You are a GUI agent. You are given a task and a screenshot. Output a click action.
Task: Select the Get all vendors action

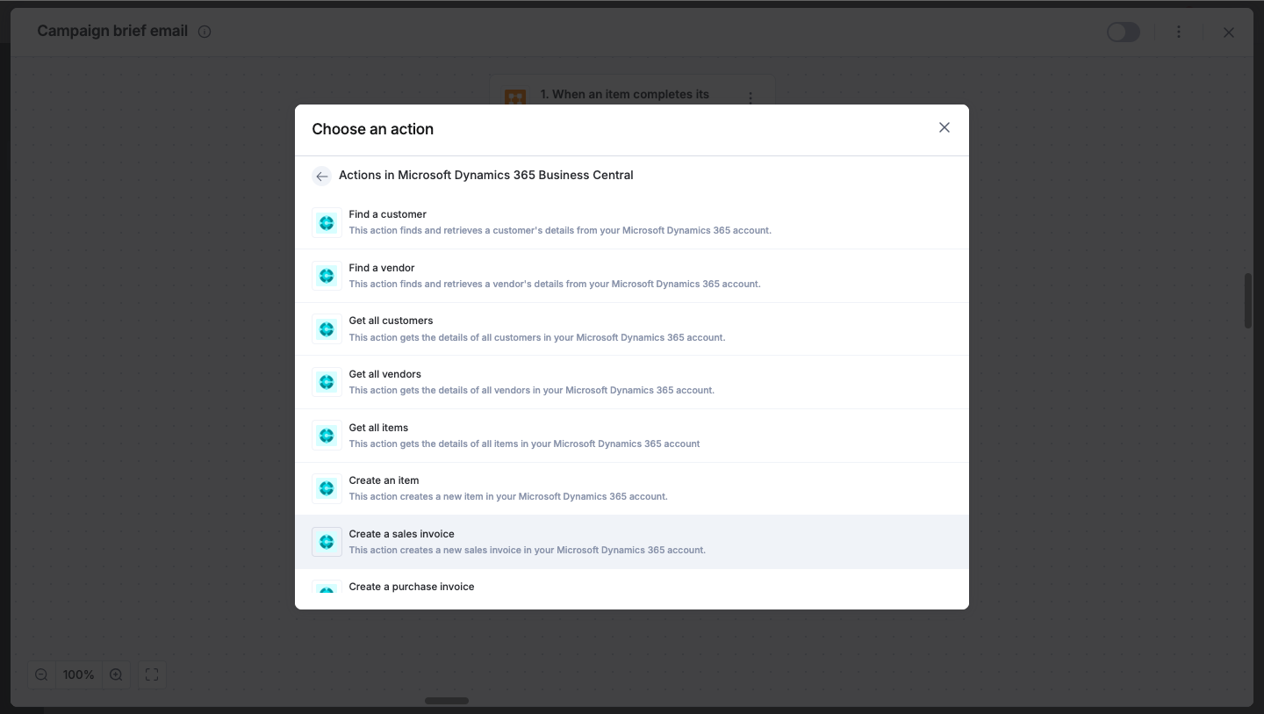pyautogui.click(x=632, y=382)
